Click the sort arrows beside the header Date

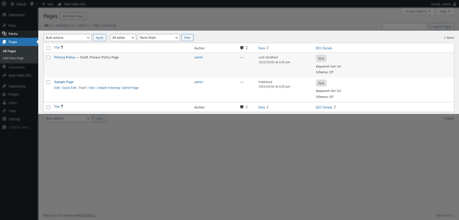click(268, 48)
